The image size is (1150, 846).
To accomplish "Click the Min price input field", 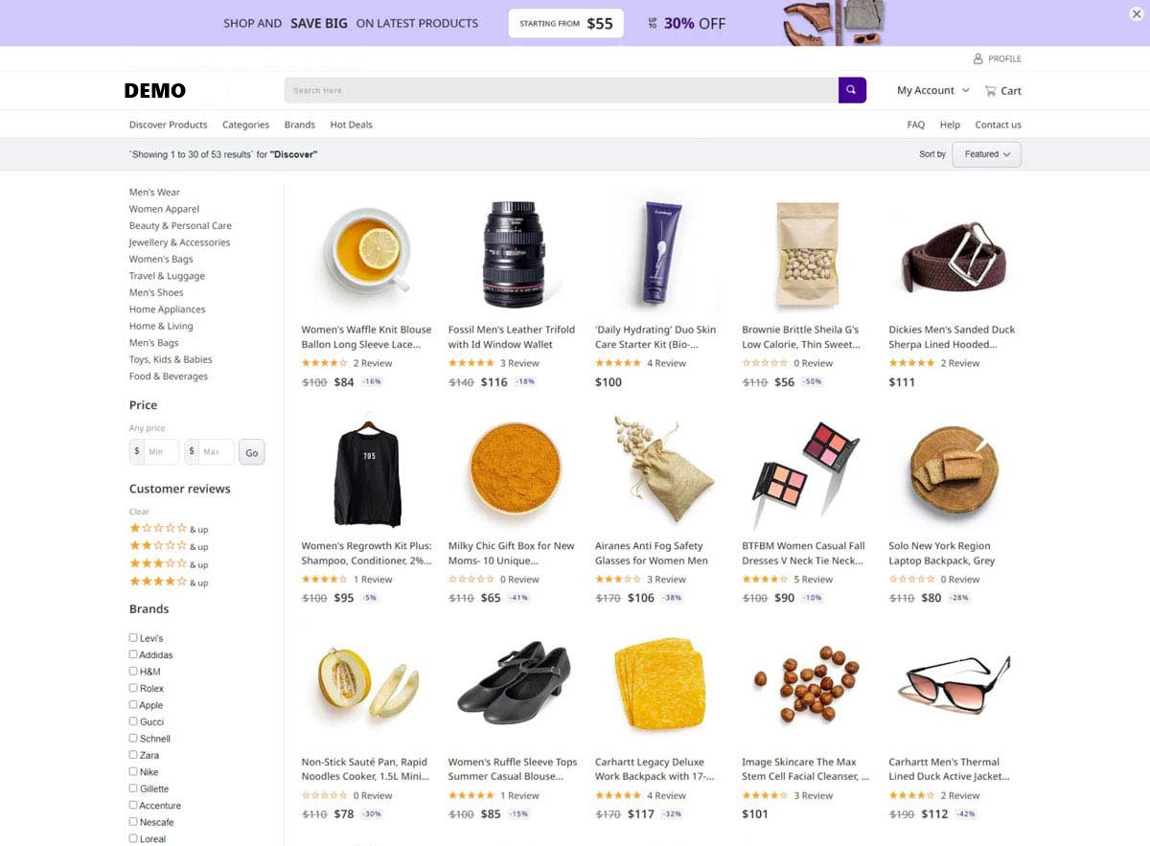I will [x=154, y=451].
